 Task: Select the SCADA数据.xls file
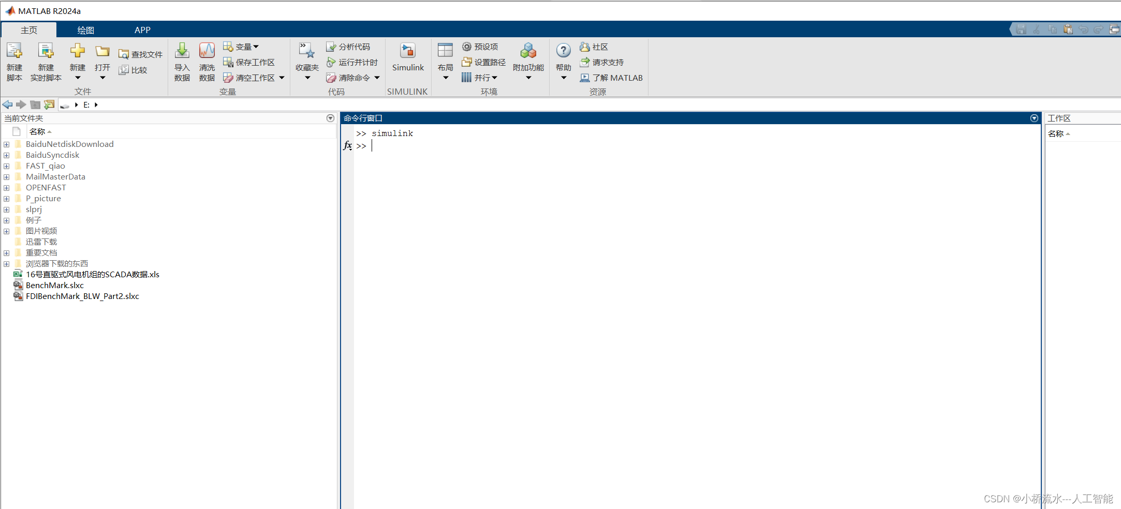click(x=92, y=275)
